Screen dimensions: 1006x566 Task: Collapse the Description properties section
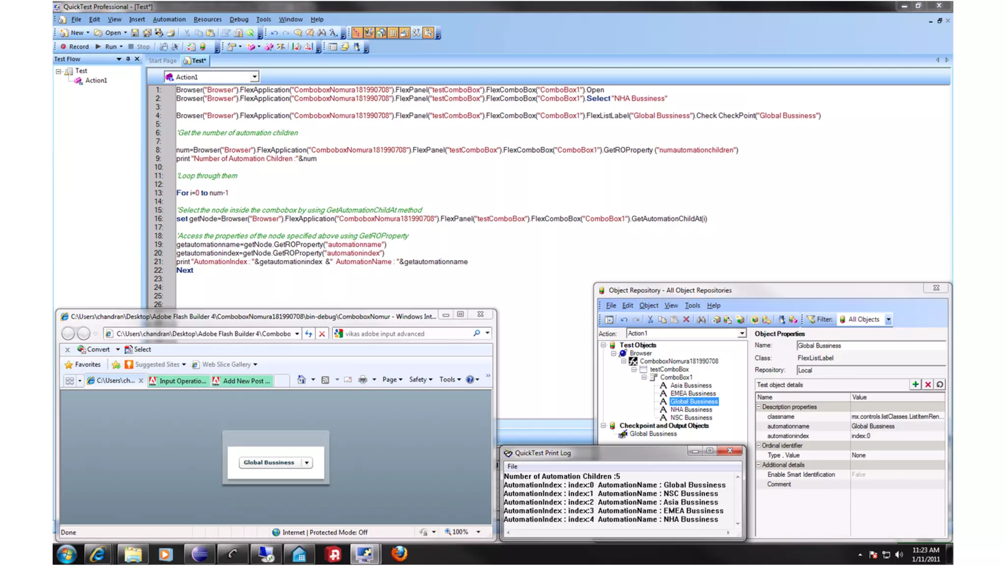pyautogui.click(x=758, y=407)
